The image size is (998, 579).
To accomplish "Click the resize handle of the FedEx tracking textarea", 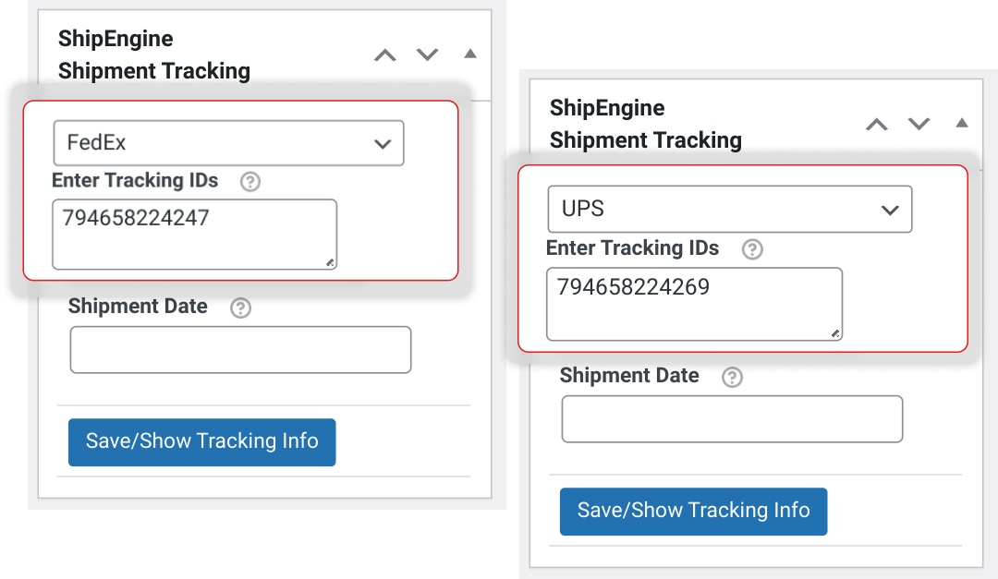I will 330,264.
